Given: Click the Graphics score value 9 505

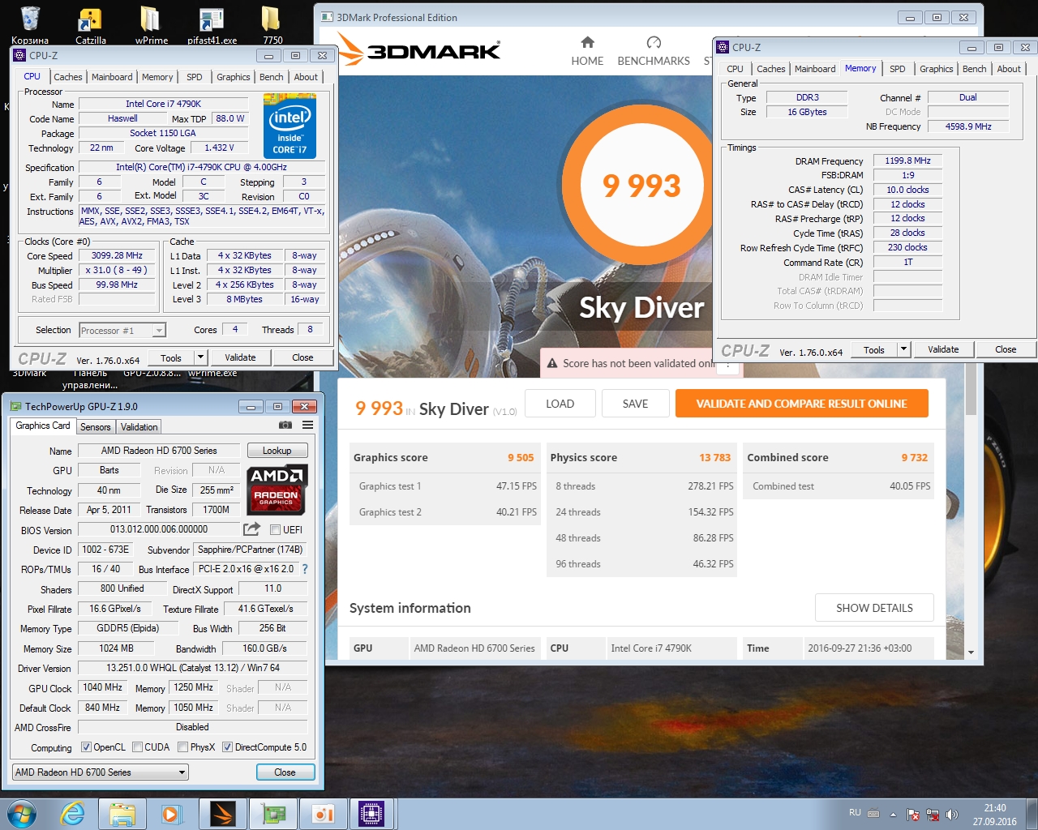Looking at the screenshot, I should [521, 458].
